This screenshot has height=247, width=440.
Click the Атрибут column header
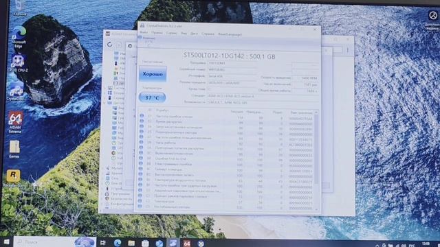pos(162,110)
